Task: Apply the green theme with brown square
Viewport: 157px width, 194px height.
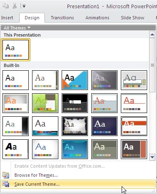Action: pyautogui.click(x=45, y=103)
